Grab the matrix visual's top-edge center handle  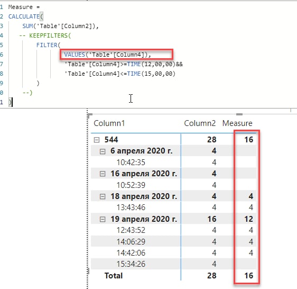click(x=239, y=114)
